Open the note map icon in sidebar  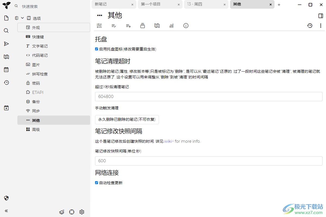coord(6,57)
